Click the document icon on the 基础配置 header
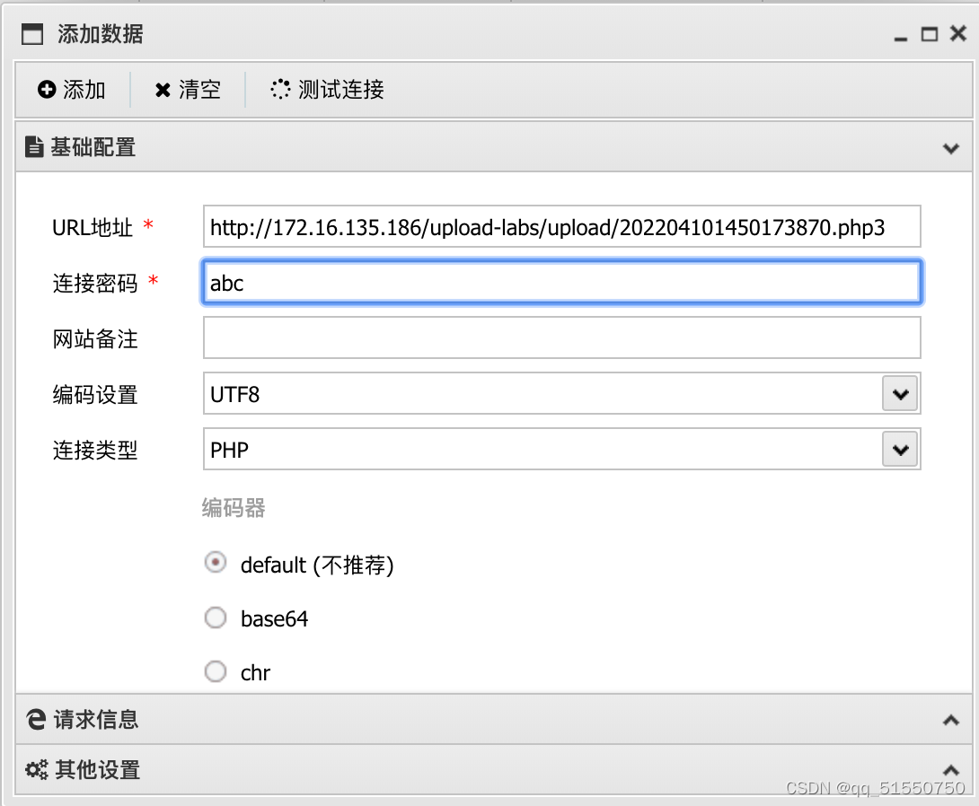Image resolution: width=979 pixels, height=806 pixels. [34, 147]
